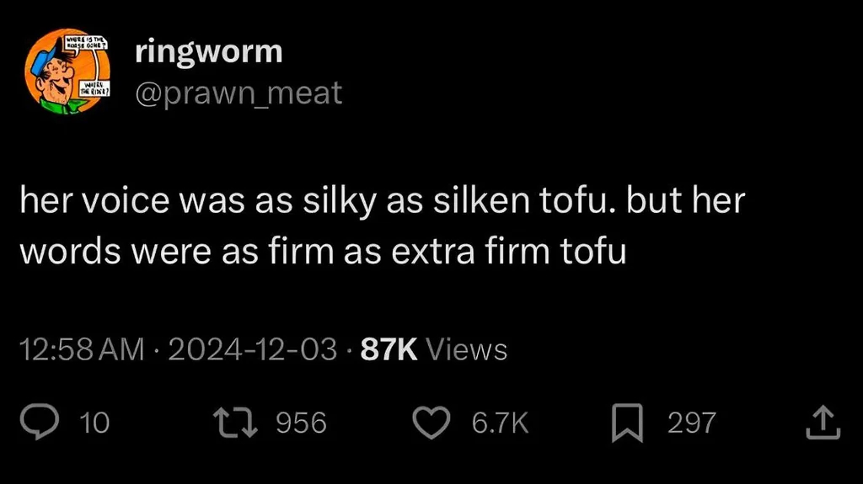The width and height of the screenshot is (863, 484).
Task: Click the 6.7K likes count
Action: [500, 423]
